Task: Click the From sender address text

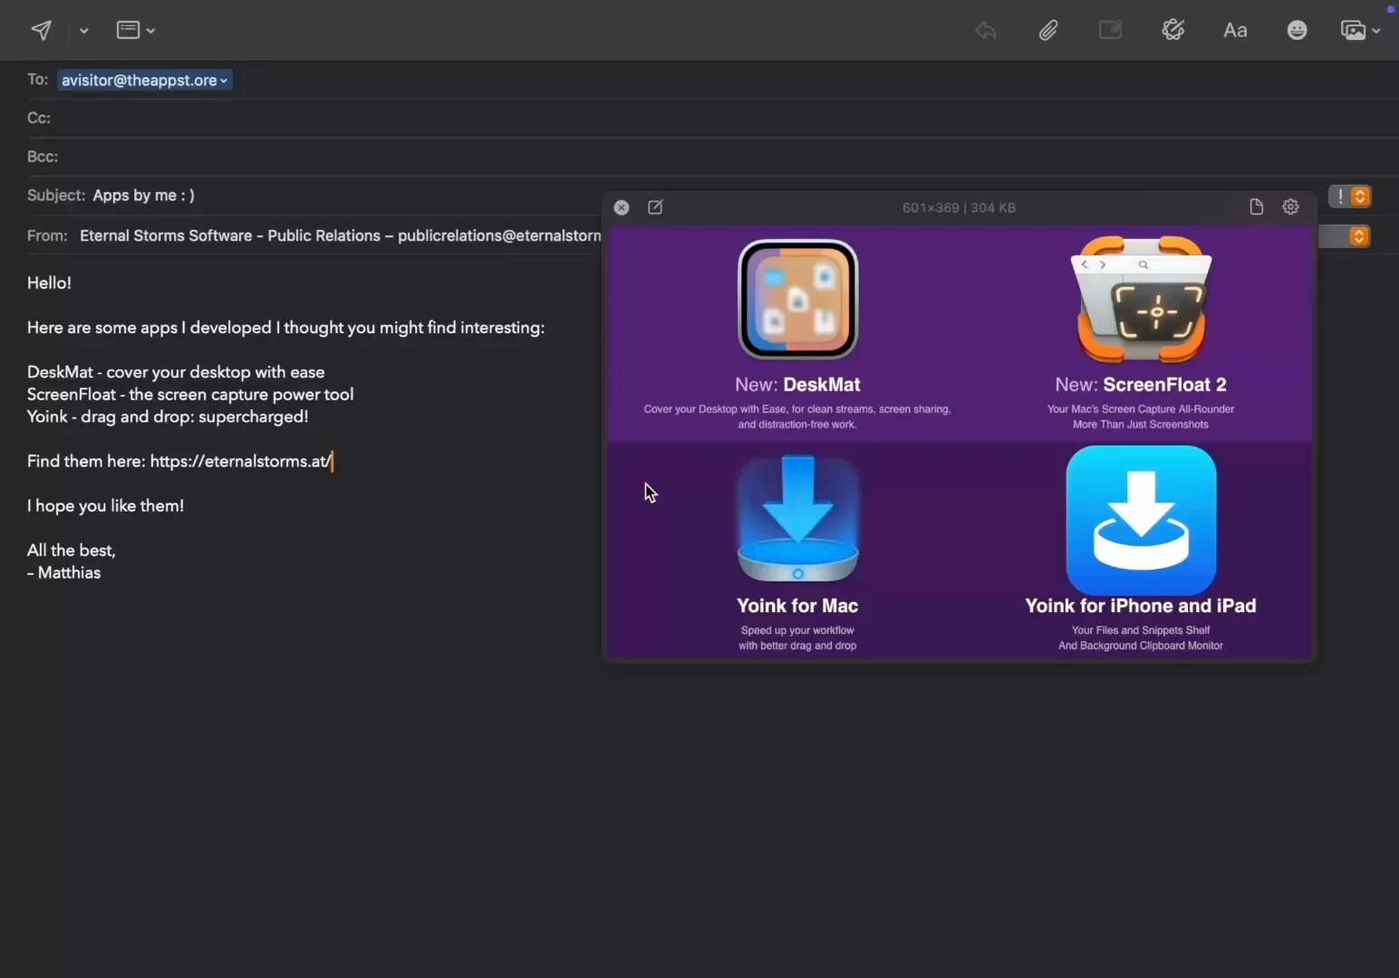Action: (341, 235)
